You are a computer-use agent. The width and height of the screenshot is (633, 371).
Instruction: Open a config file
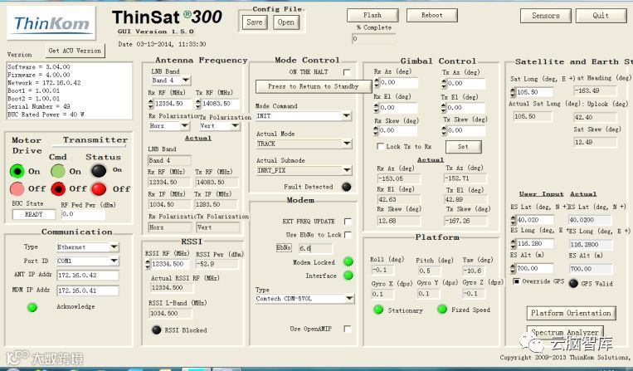point(286,22)
